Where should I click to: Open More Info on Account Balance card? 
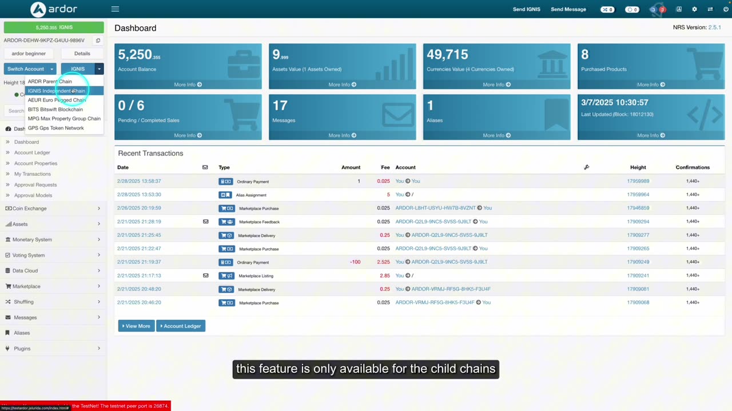click(x=188, y=84)
